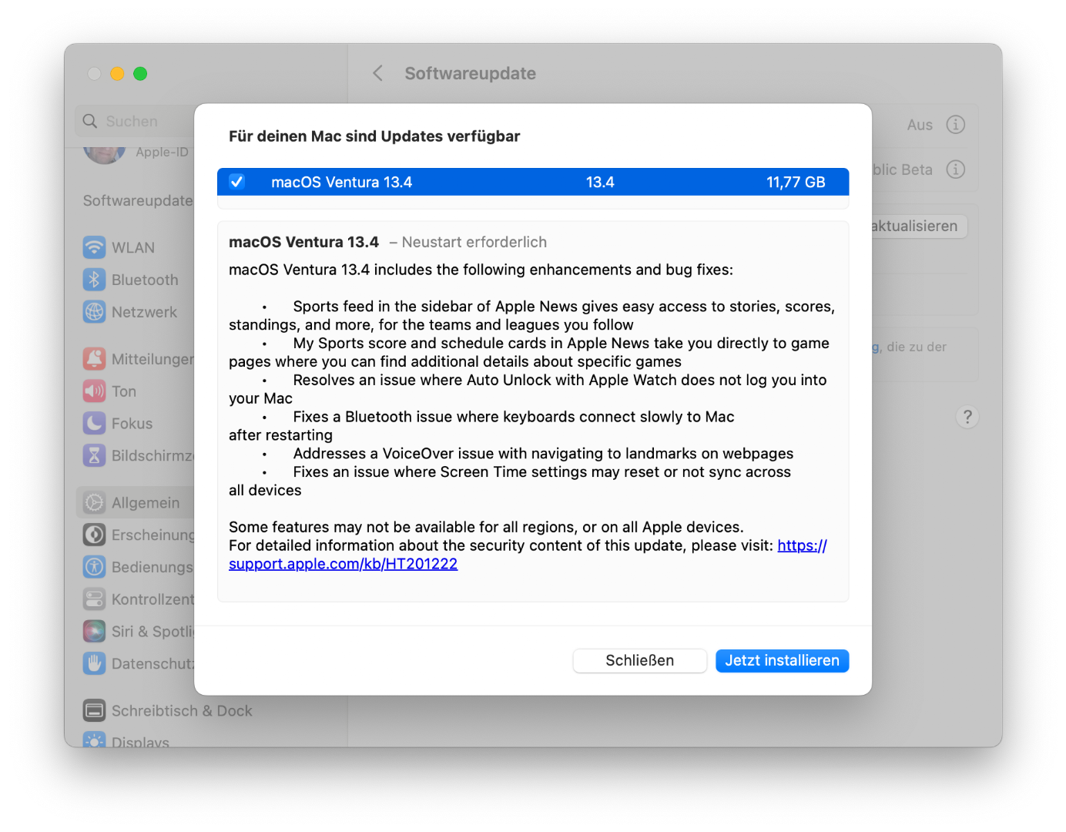Viewport: 1066px width, 832px height.
Task: Click the info icon next to Public Beta
Action: coord(956,169)
